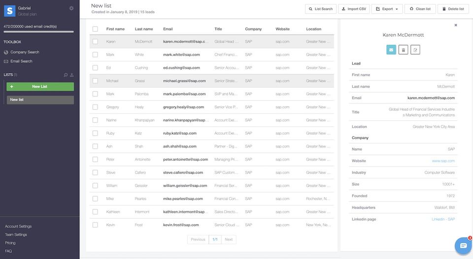
Task: Click email ash.shah@sap.com
Action: point(180,146)
